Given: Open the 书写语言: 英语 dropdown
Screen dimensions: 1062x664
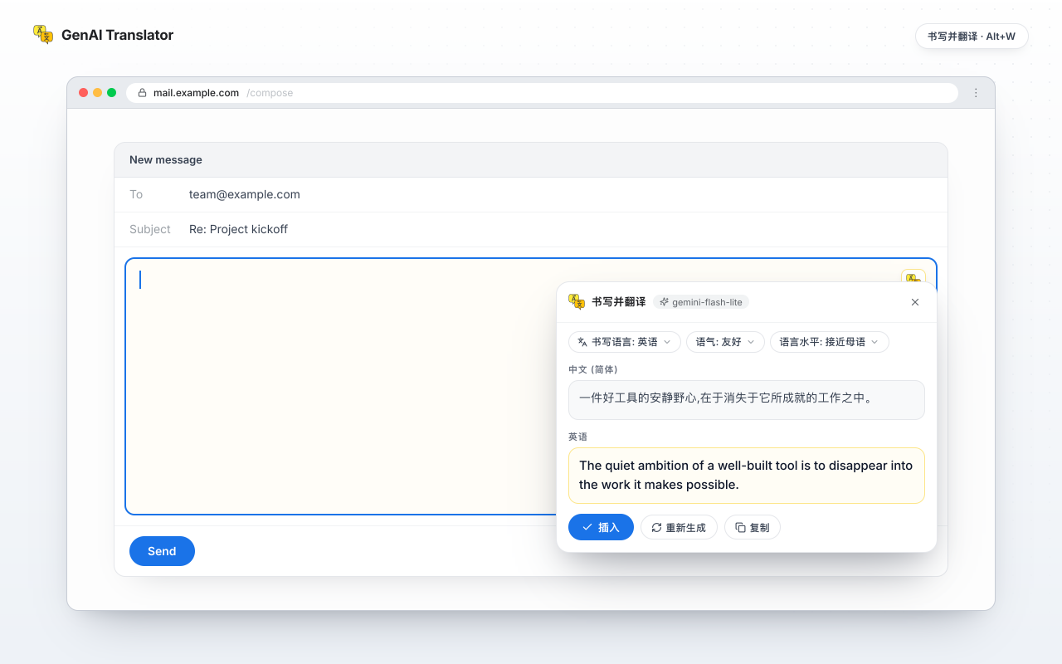Looking at the screenshot, I should tap(625, 342).
